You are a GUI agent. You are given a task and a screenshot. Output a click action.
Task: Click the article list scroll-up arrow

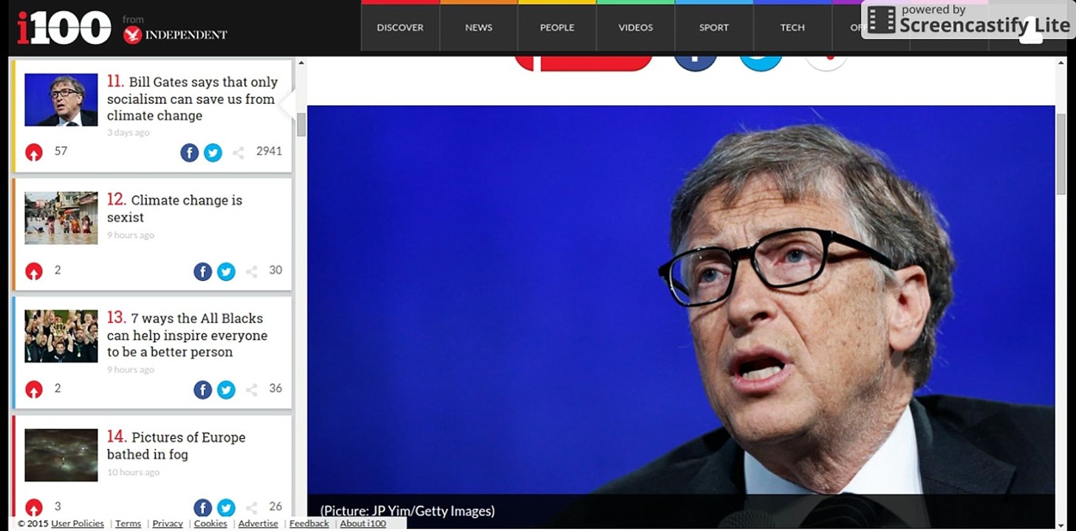[x=301, y=63]
